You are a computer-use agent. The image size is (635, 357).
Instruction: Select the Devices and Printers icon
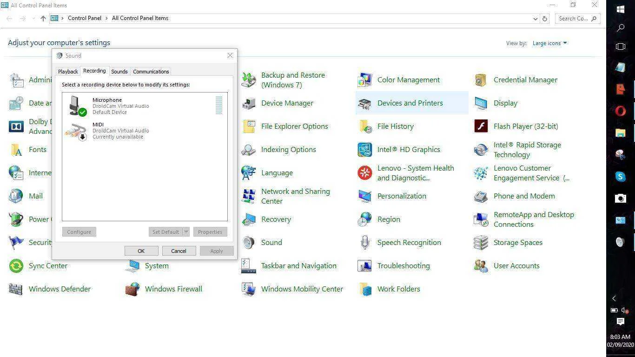pos(365,103)
